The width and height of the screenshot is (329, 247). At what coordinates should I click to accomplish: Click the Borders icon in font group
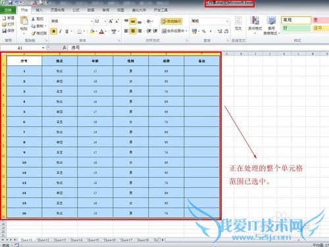(x=80, y=32)
